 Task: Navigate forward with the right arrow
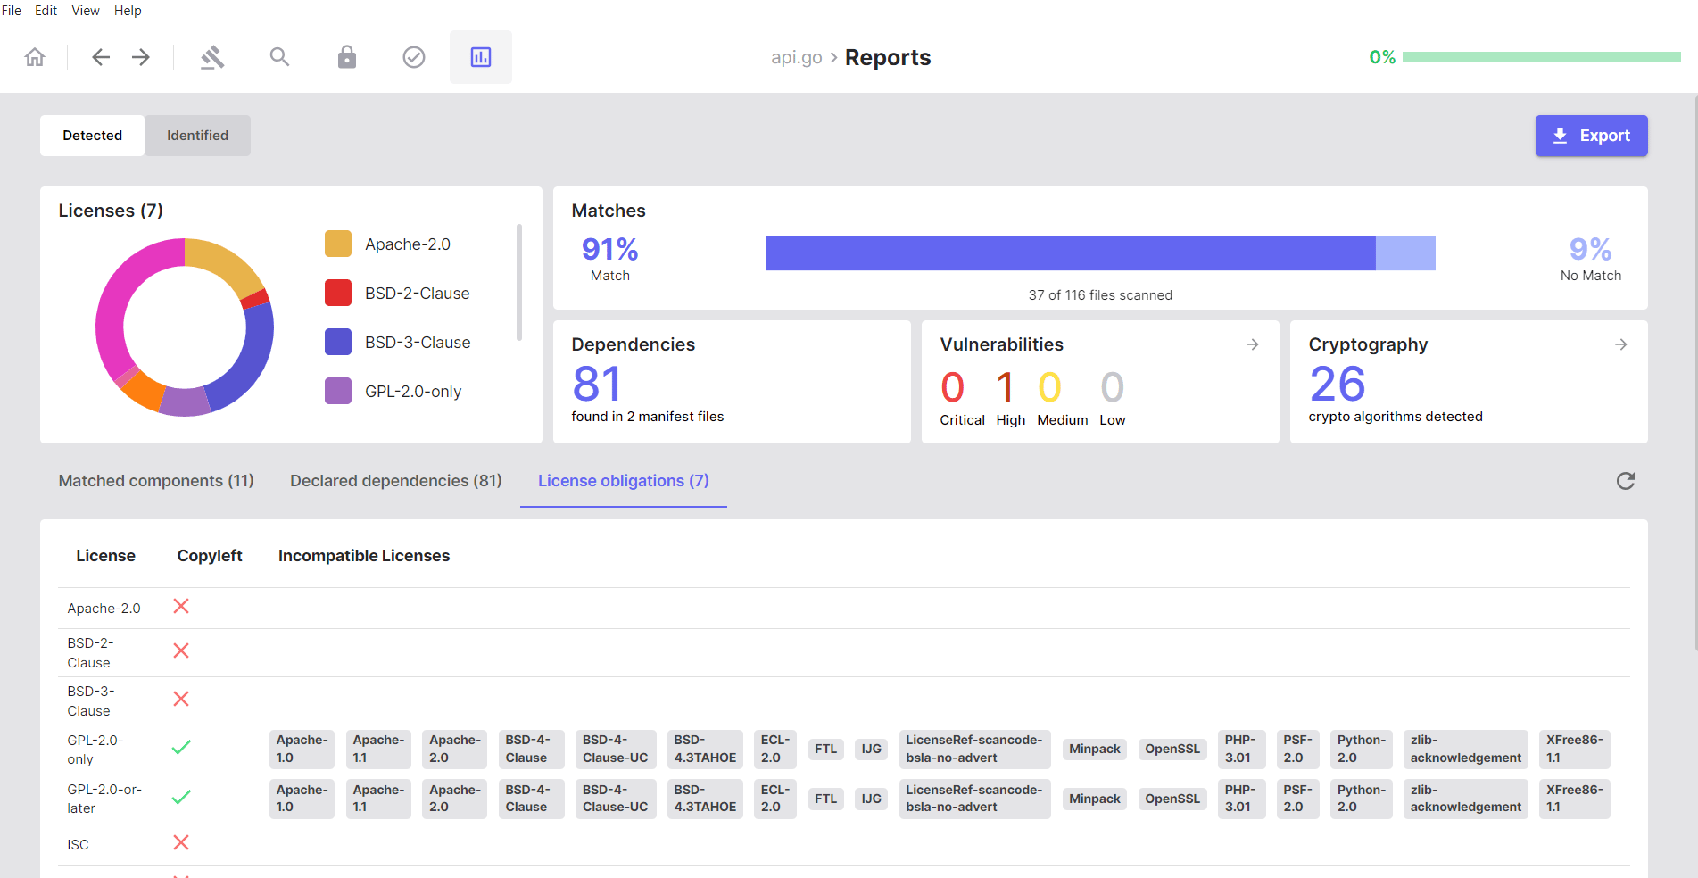coord(141,57)
